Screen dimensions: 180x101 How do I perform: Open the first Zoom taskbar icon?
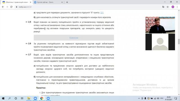[x=35, y=98]
